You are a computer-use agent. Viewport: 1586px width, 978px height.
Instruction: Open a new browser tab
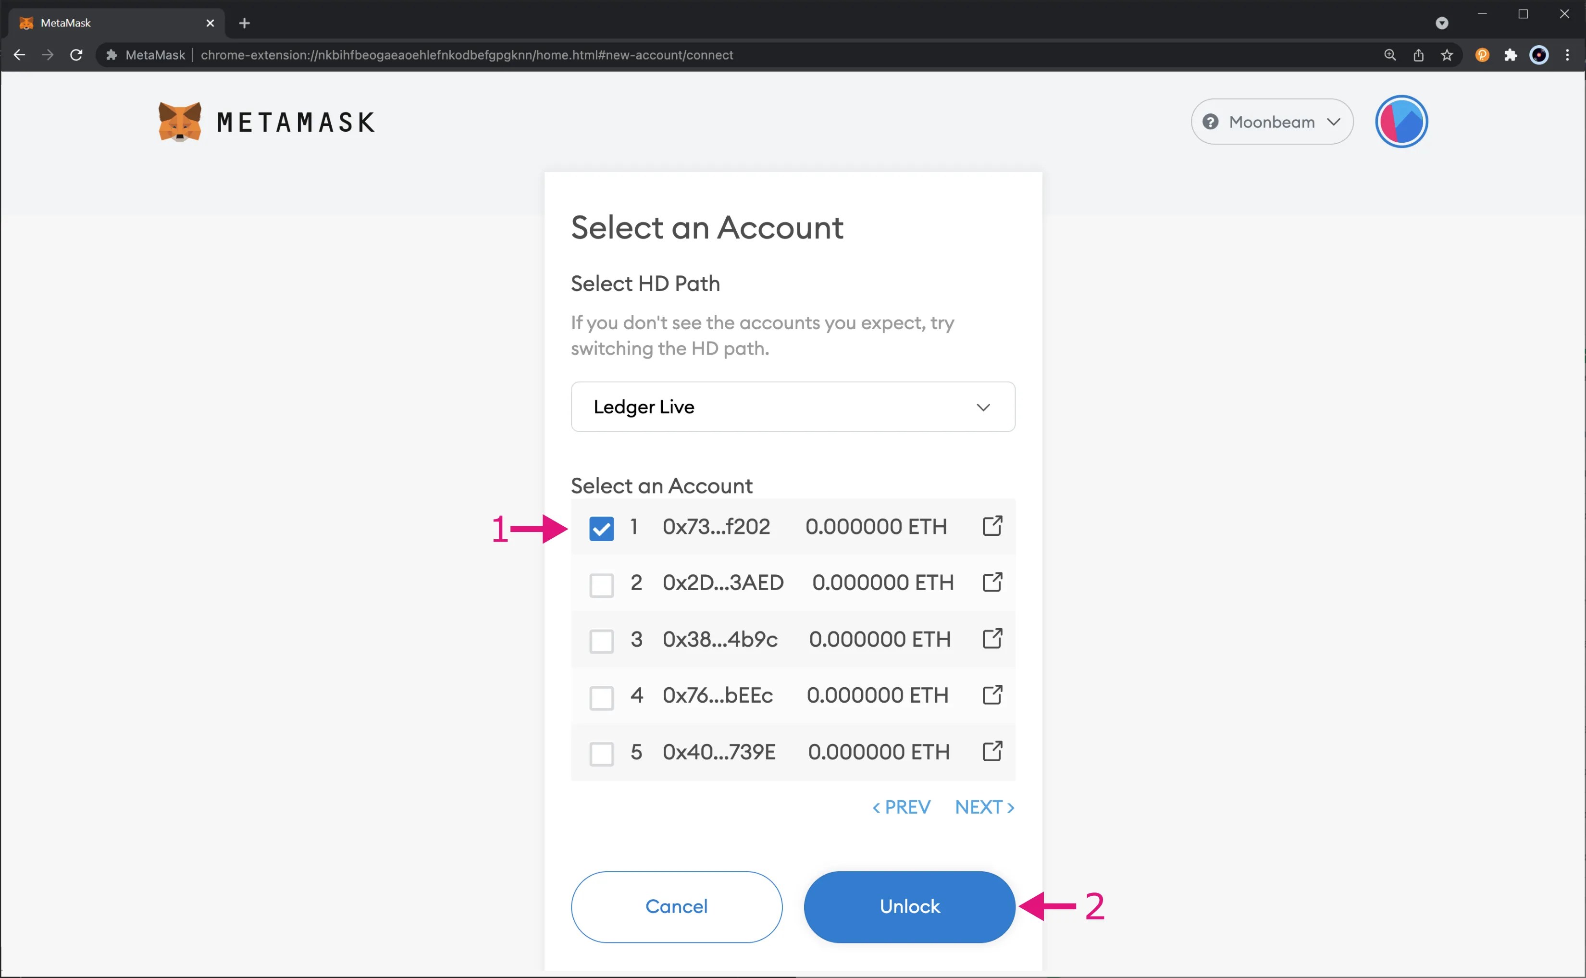click(245, 23)
